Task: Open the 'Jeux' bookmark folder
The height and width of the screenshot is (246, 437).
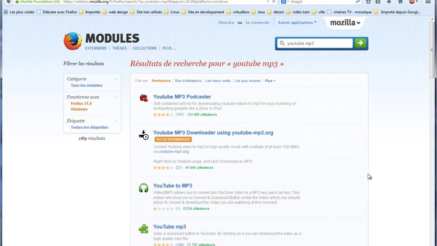Action: click(x=258, y=12)
